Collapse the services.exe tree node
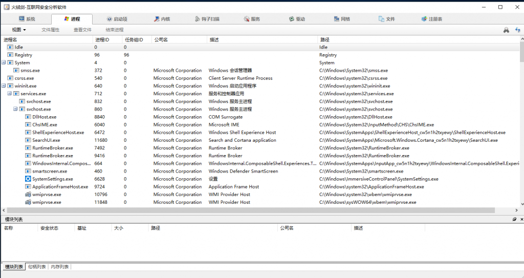The height and width of the screenshot is (278, 524). 9,94
